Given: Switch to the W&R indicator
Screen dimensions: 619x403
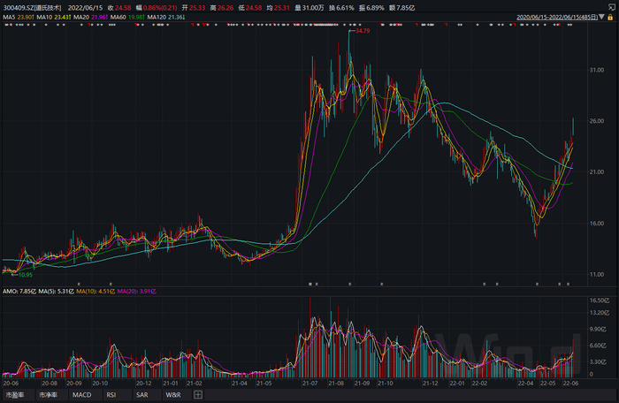Looking at the screenshot, I should (x=173, y=395).
